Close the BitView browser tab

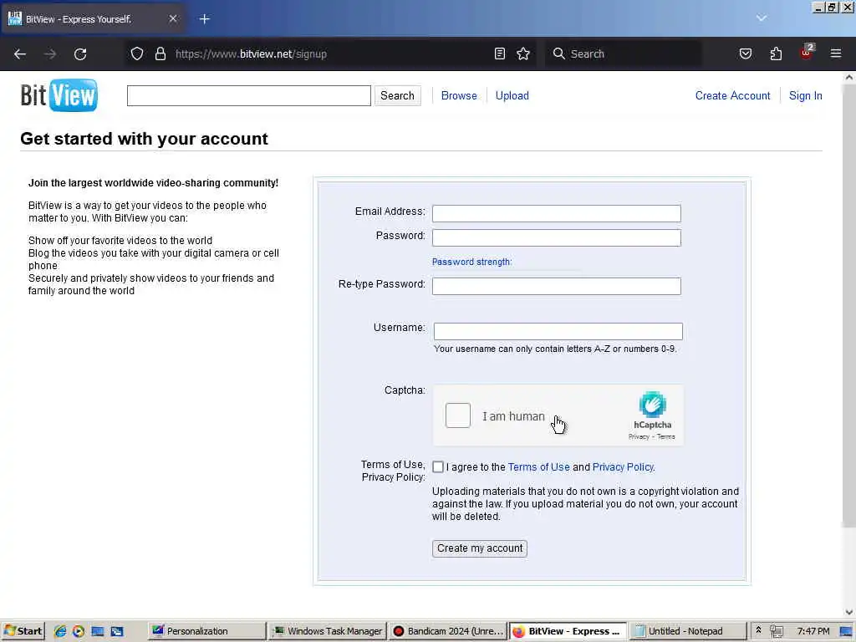(x=172, y=18)
